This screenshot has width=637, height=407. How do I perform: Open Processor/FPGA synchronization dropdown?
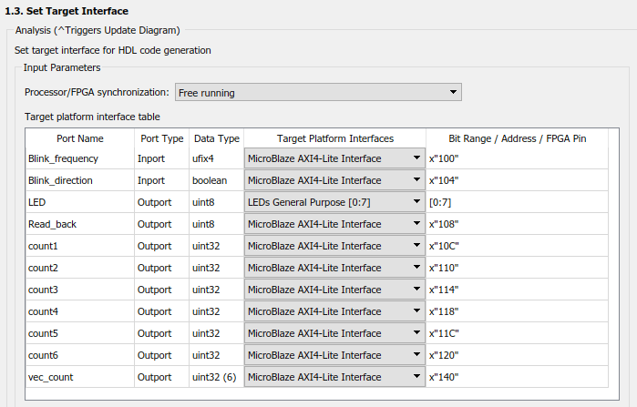coord(318,92)
